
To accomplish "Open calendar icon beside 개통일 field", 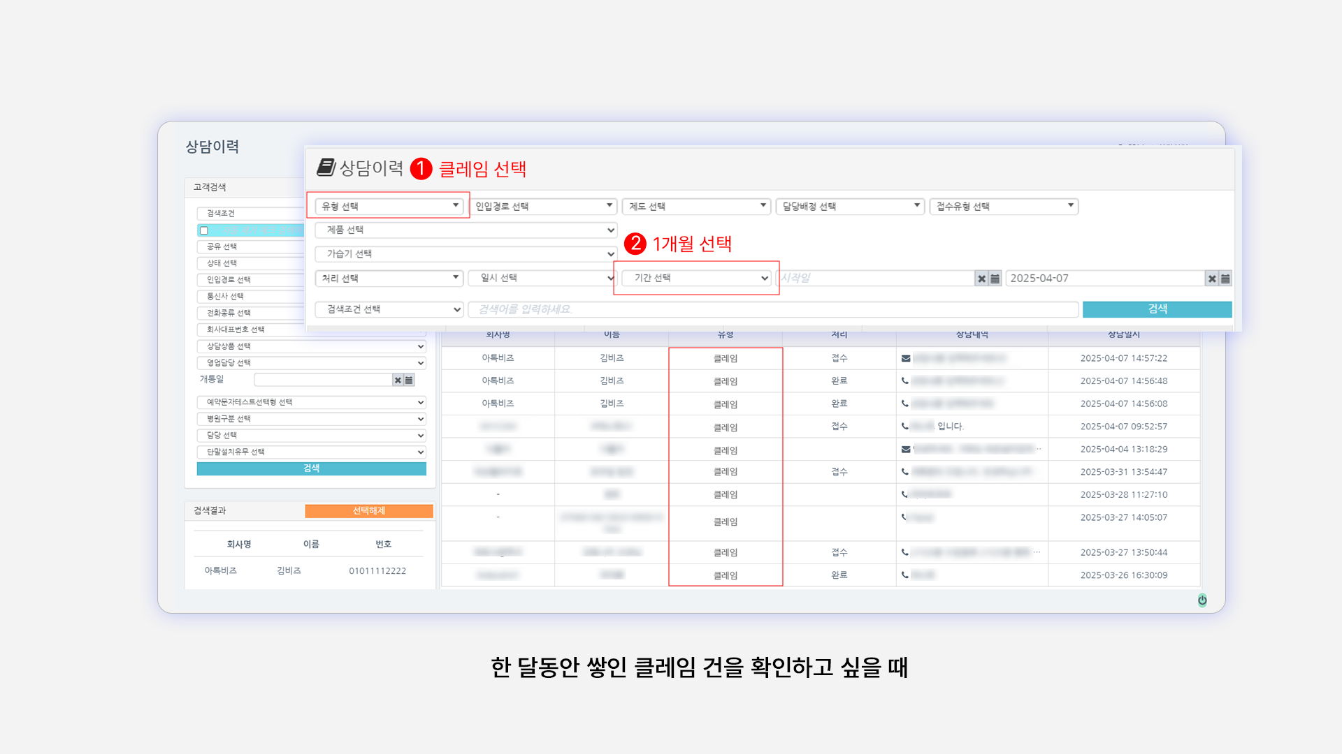I will (x=409, y=380).
